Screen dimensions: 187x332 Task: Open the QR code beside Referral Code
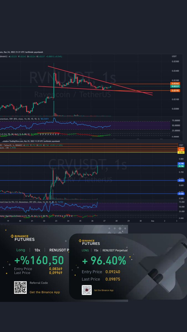point(21,287)
